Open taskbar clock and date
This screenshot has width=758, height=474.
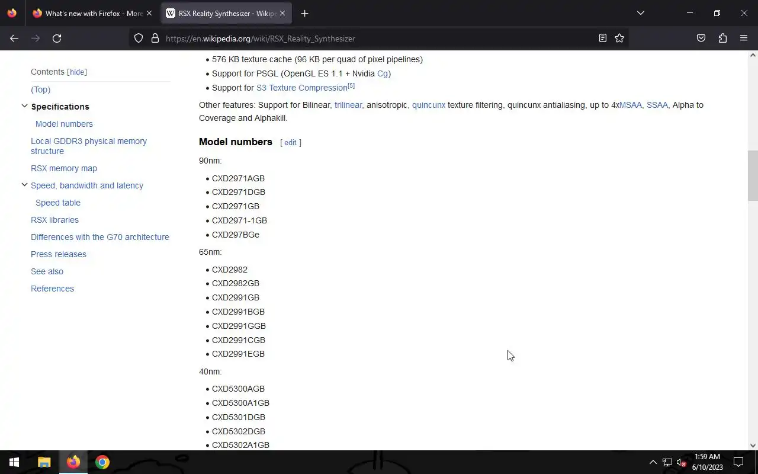707,462
